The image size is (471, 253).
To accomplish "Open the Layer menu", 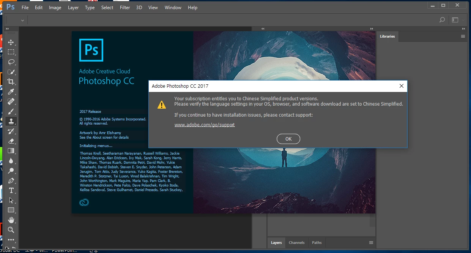I will point(73,8).
